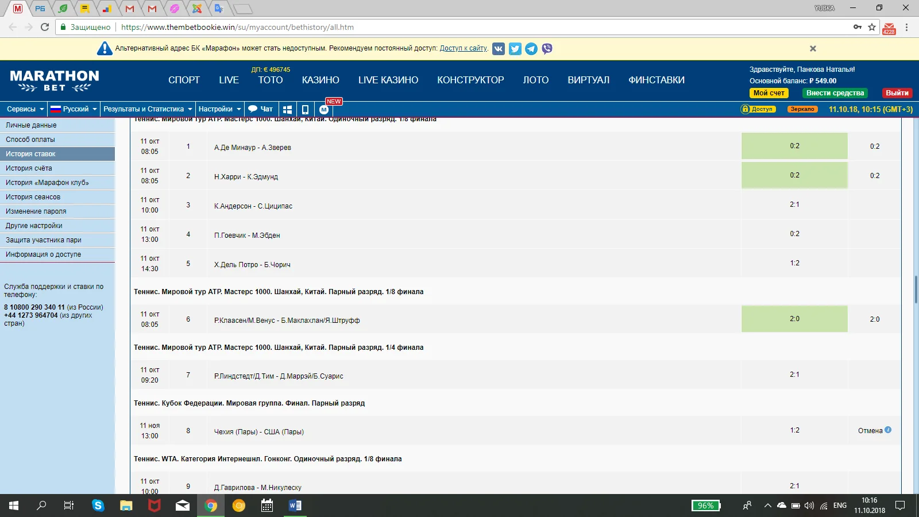
Task: Open the mail extension showing 4228
Action: [889, 28]
